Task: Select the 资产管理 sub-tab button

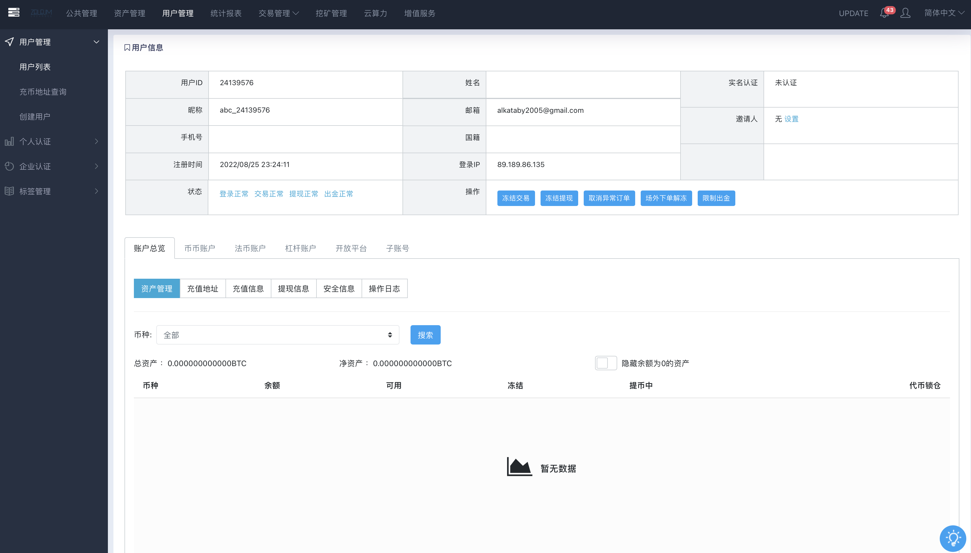Action: pyautogui.click(x=157, y=289)
